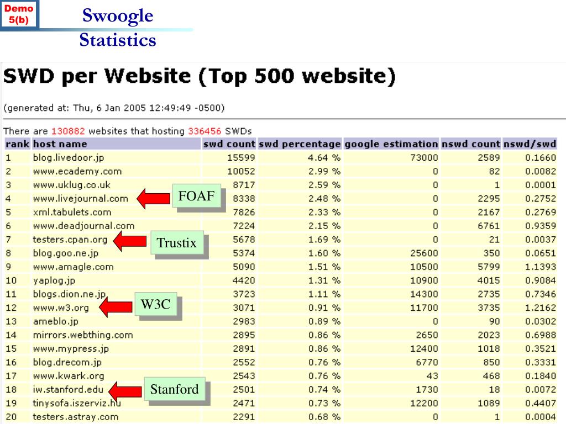Click the 'Swoogle Statistics' slide title
Viewport: 566px width, 424px height.
tap(118, 28)
